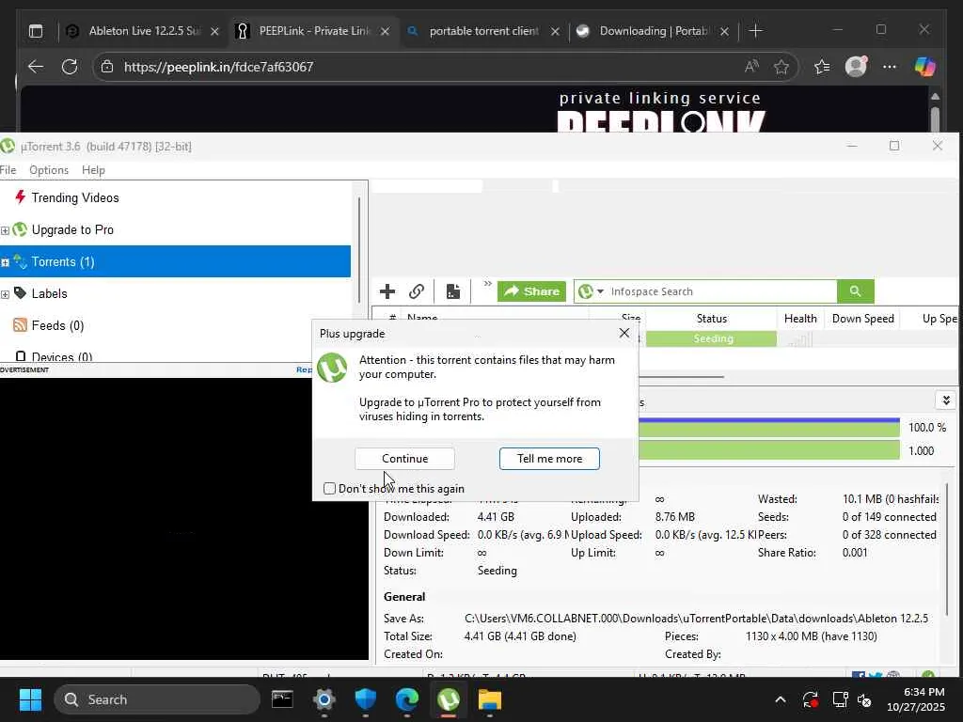Click the Create New Torrent file icon
This screenshot has height=722, width=963.
tap(453, 291)
